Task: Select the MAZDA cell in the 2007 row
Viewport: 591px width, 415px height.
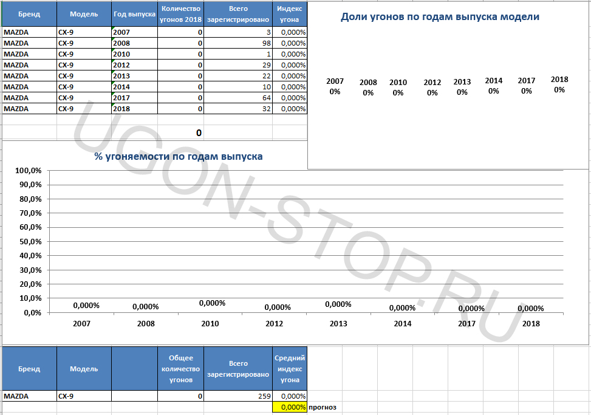Action: pyautogui.click(x=29, y=32)
